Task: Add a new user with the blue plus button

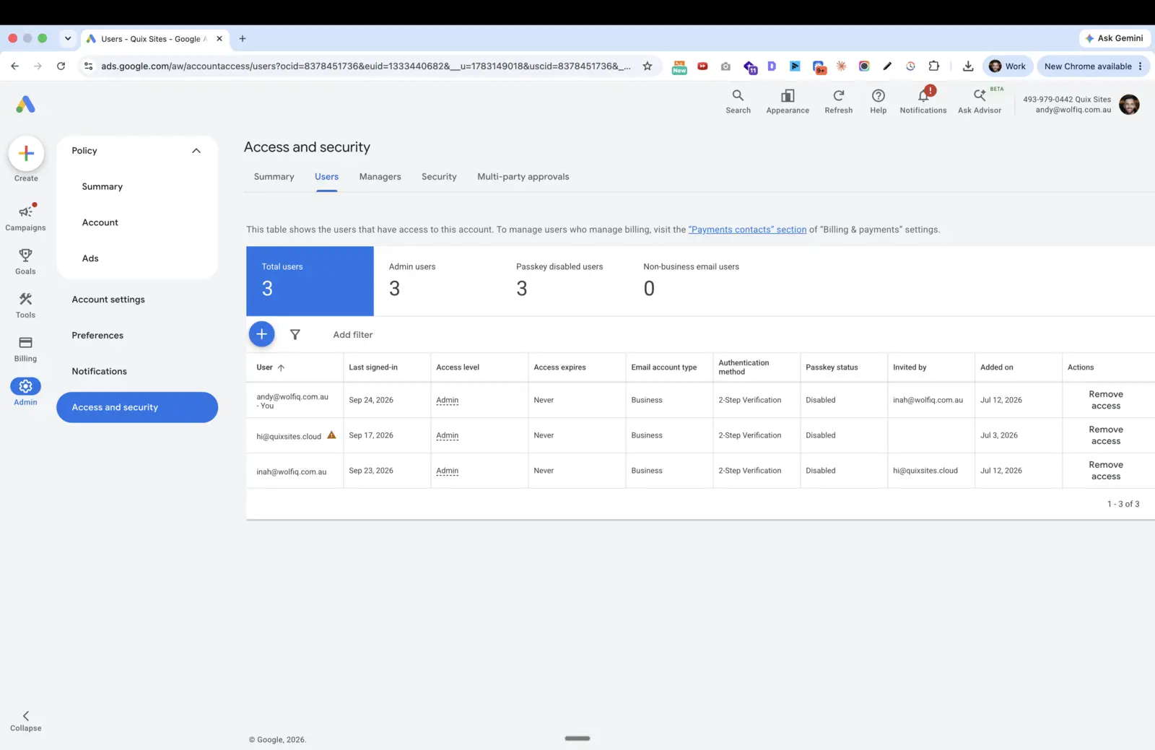Action: pyautogui.click(x=261, y=334)
